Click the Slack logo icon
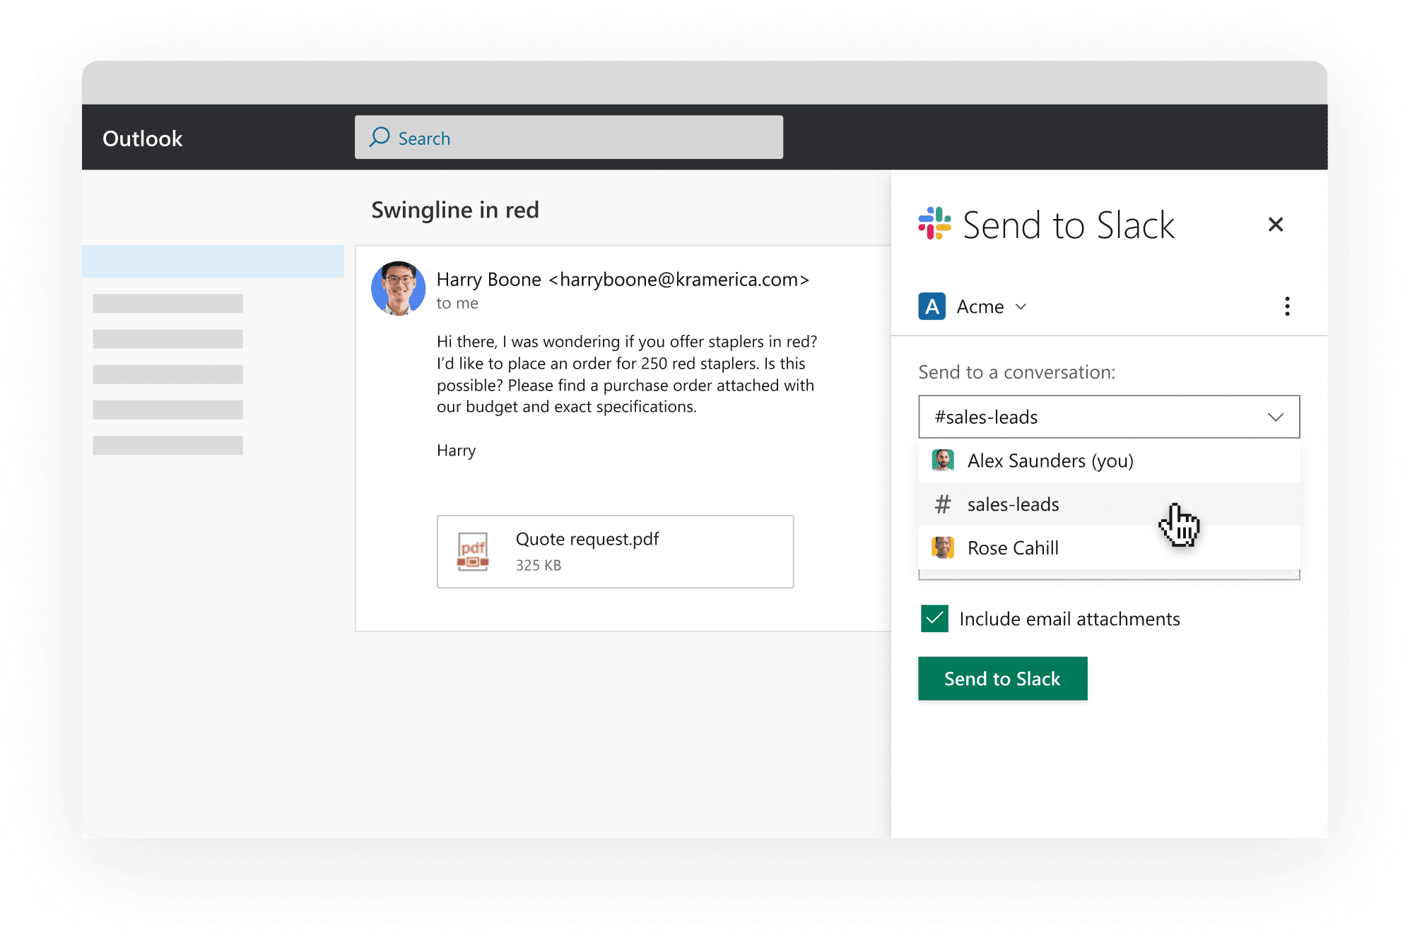Screen dimensions: 1410x941 point(934,224)
